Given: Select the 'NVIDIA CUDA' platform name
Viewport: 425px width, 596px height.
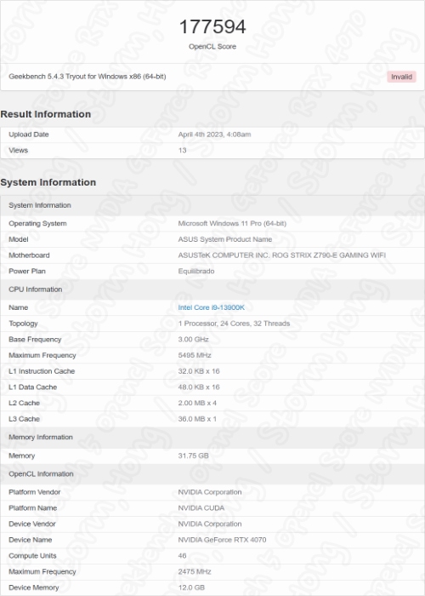Looking at the screenshot, I should tap(201, 508).
